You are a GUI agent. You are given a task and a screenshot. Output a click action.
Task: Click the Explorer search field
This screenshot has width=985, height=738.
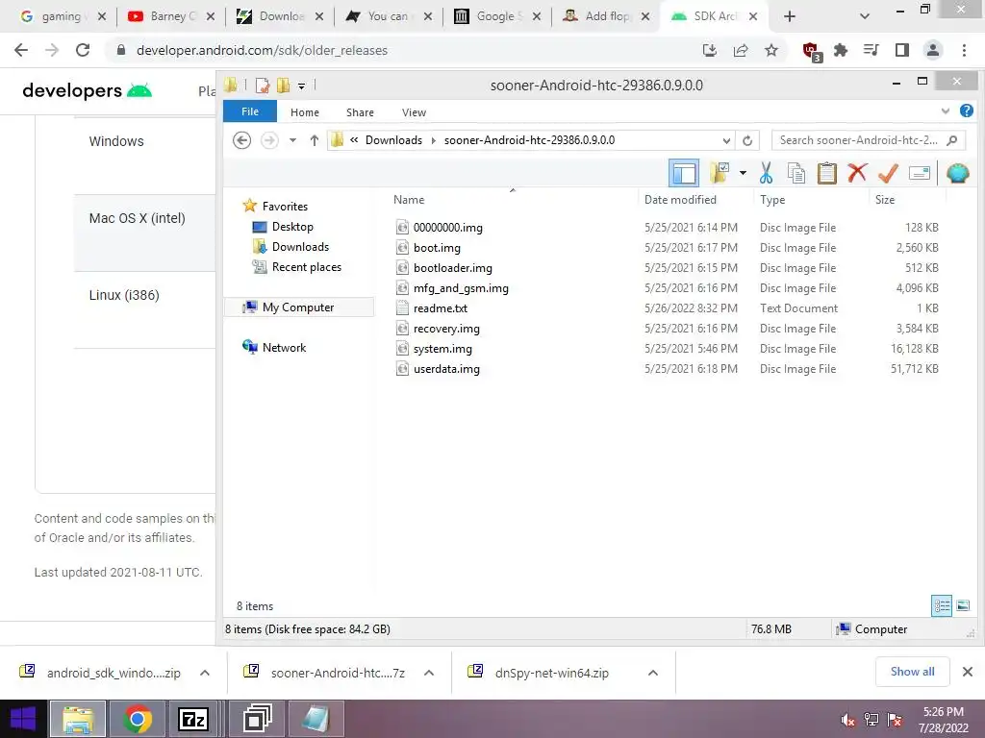[869, 140]
